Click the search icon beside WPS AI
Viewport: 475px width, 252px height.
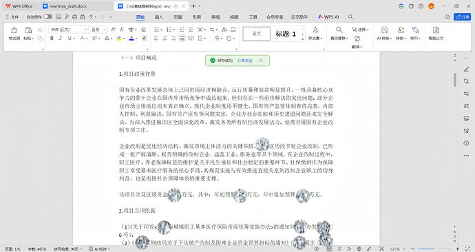pos(350,17)
